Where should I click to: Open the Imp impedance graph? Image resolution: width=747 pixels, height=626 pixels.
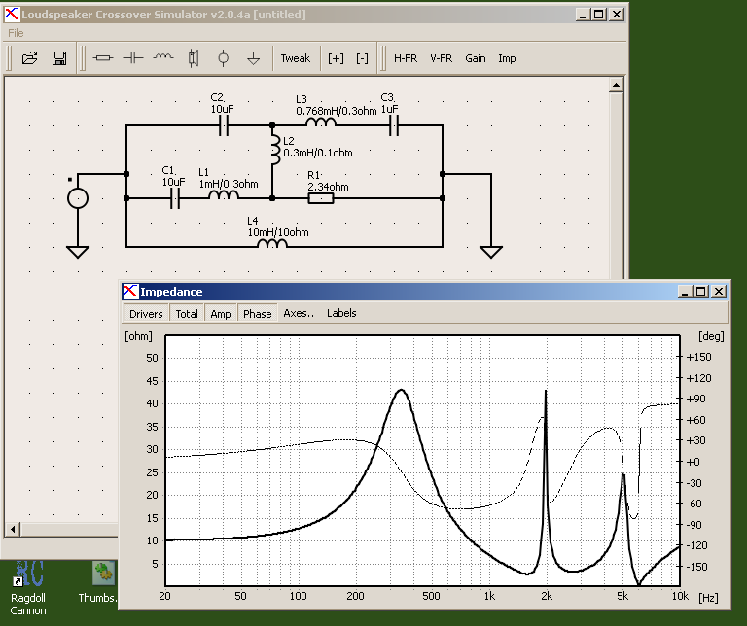click(507, 58)
